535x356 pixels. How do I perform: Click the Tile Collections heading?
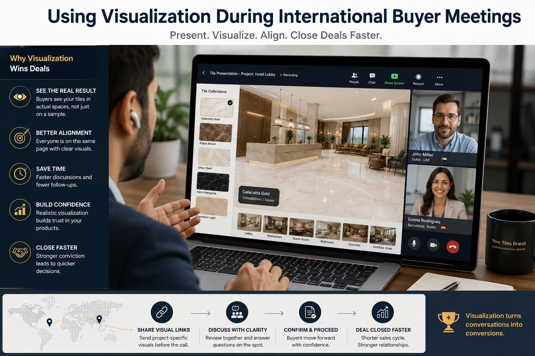(x=214, y=91)
